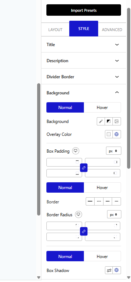Expand the Title section
Image resolution: width=131 pixels, height=282 pixels.
pos(84,44)
